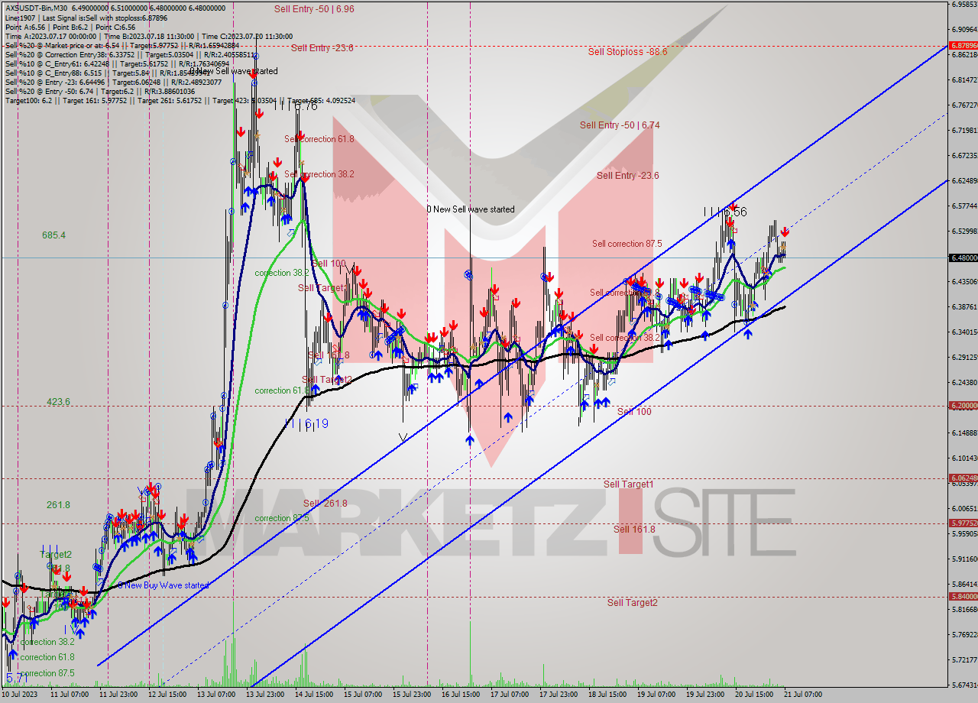This screenshot has width=978, height=703.
Task: Click the red 5.97752 price level tag
Action: pyautogui.click(x=963, y=523)
